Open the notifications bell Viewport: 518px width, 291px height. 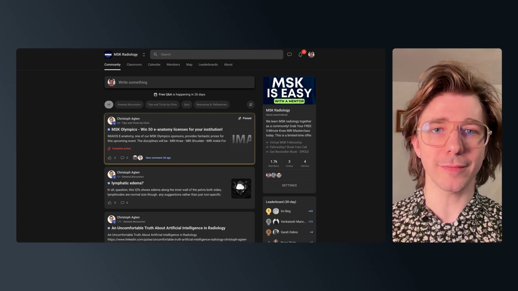click(x=300, y=55)
